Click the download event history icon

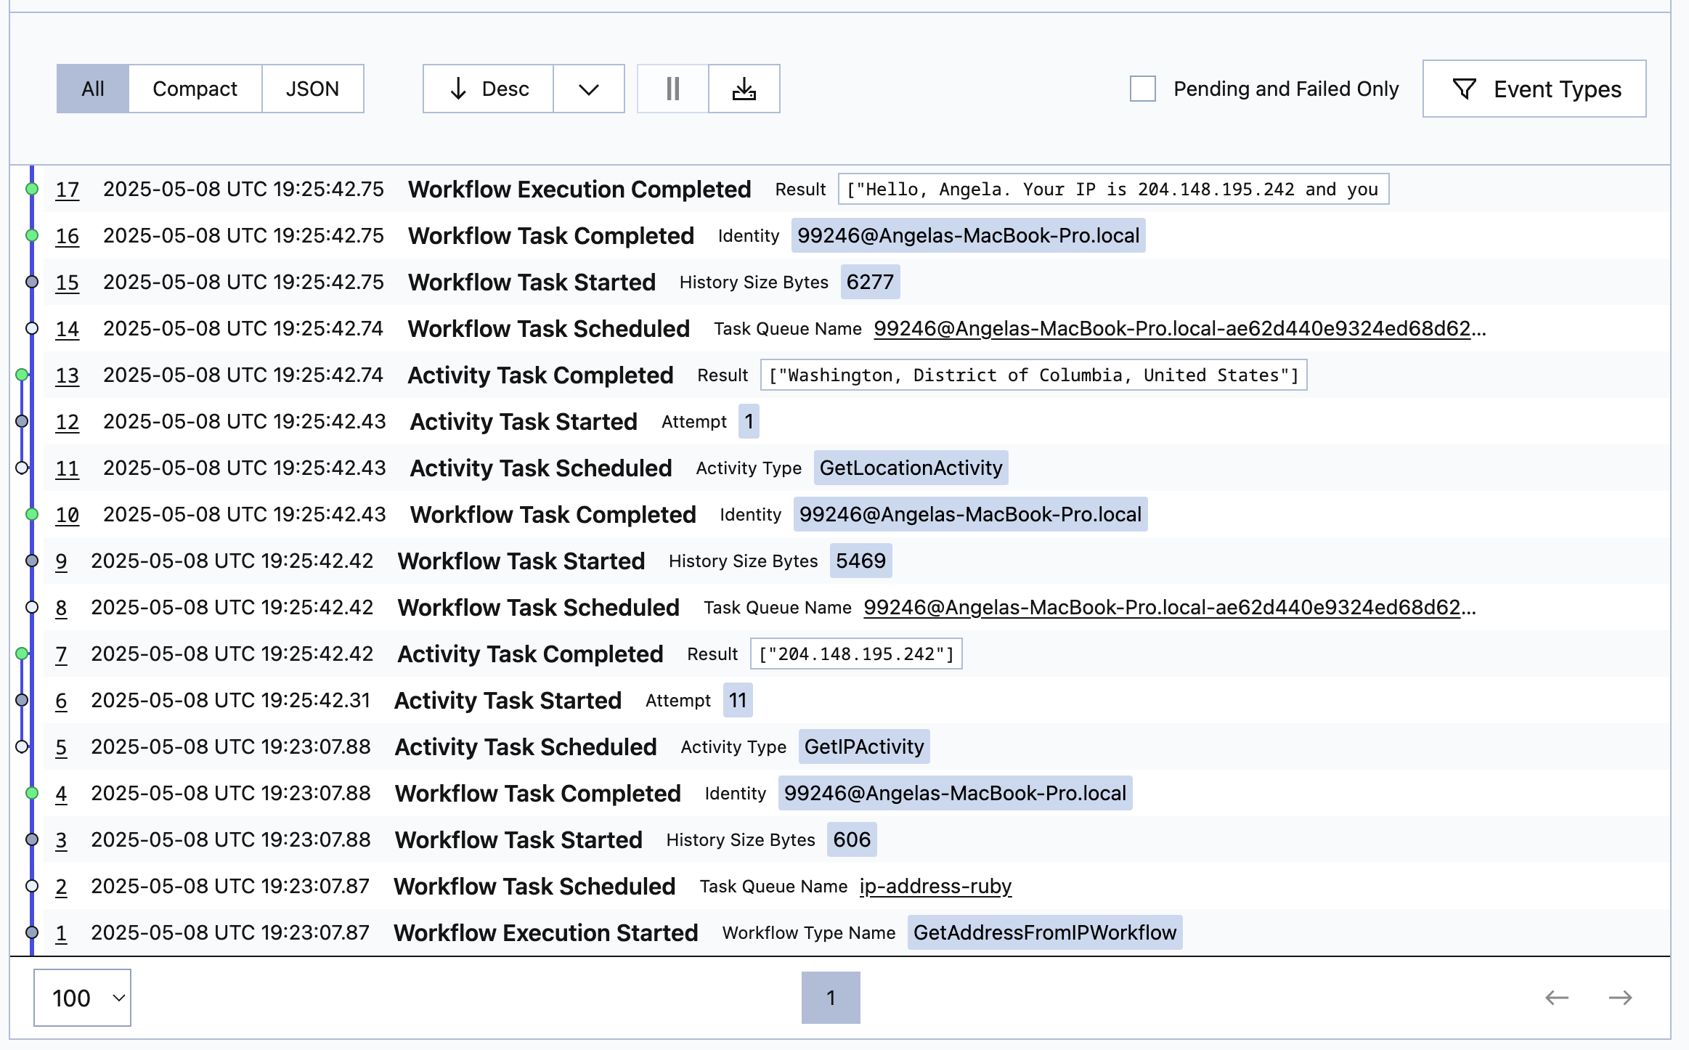point(744,89)
